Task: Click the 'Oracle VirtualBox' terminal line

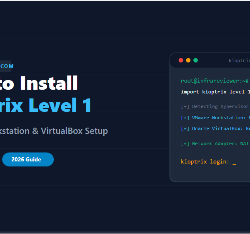Action: 215,128
